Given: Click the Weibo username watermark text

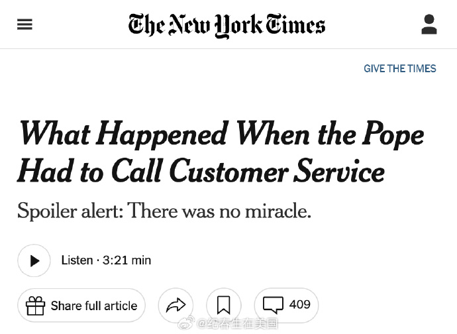Looking at the screenshot, I should coord(237,323).
